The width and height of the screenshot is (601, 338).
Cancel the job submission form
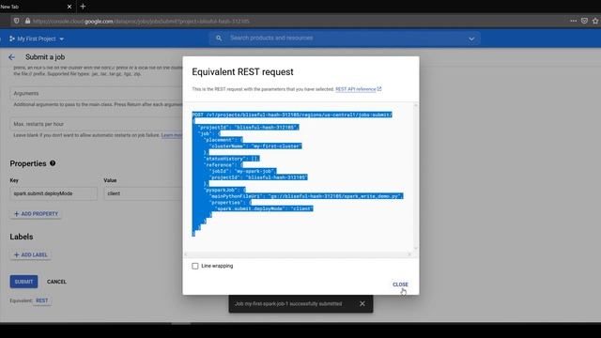(x=56, y=282)
